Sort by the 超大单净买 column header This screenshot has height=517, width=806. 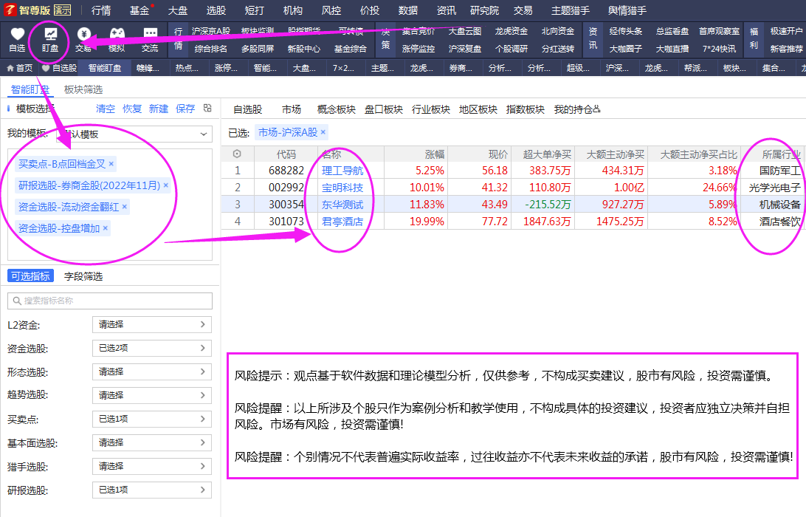click(x=547, y=154)
